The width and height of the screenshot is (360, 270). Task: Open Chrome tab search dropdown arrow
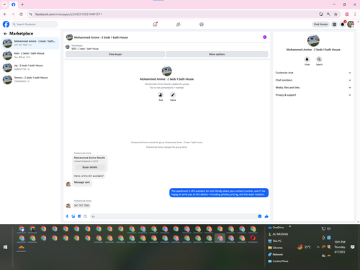tap(4, 4)
